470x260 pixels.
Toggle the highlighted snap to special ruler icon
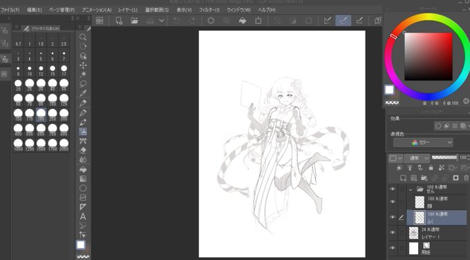[344, 21]
